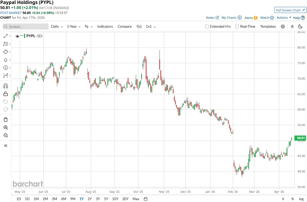Enable the Real-Time checkbox
The width and height of the screenshot is (307, 202).
pyautogui.click(x=237, y=27)
